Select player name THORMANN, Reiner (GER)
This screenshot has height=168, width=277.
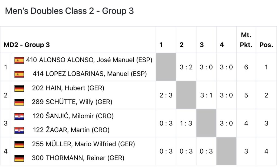(x=78, y=158)
